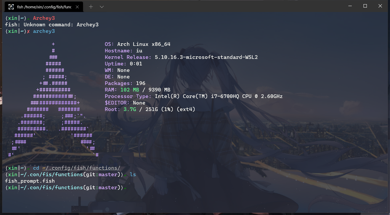Open a new terminal tab with plus button
The image size is (390, 215).
(x=91, y=7)
